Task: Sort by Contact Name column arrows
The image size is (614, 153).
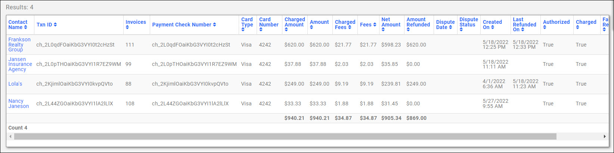Action: (x=25, y=27)
